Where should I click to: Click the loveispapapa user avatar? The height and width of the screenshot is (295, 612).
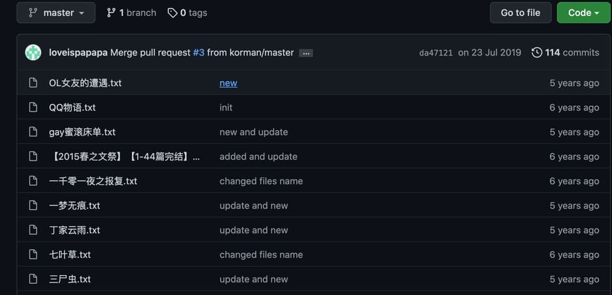[x=33, y=52]
